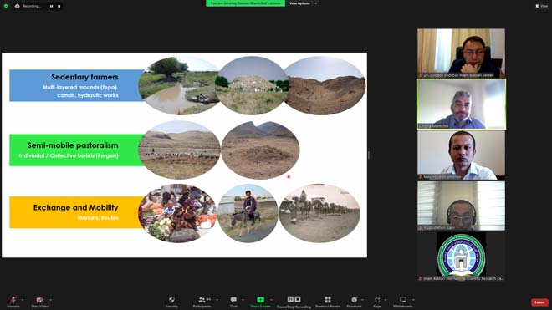Click the man riding donkey photo
Viewport: 552px width, 310px height.
(248, 213)
